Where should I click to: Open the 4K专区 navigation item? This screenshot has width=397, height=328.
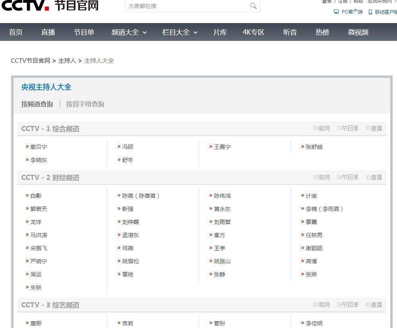tap(253, 32)
